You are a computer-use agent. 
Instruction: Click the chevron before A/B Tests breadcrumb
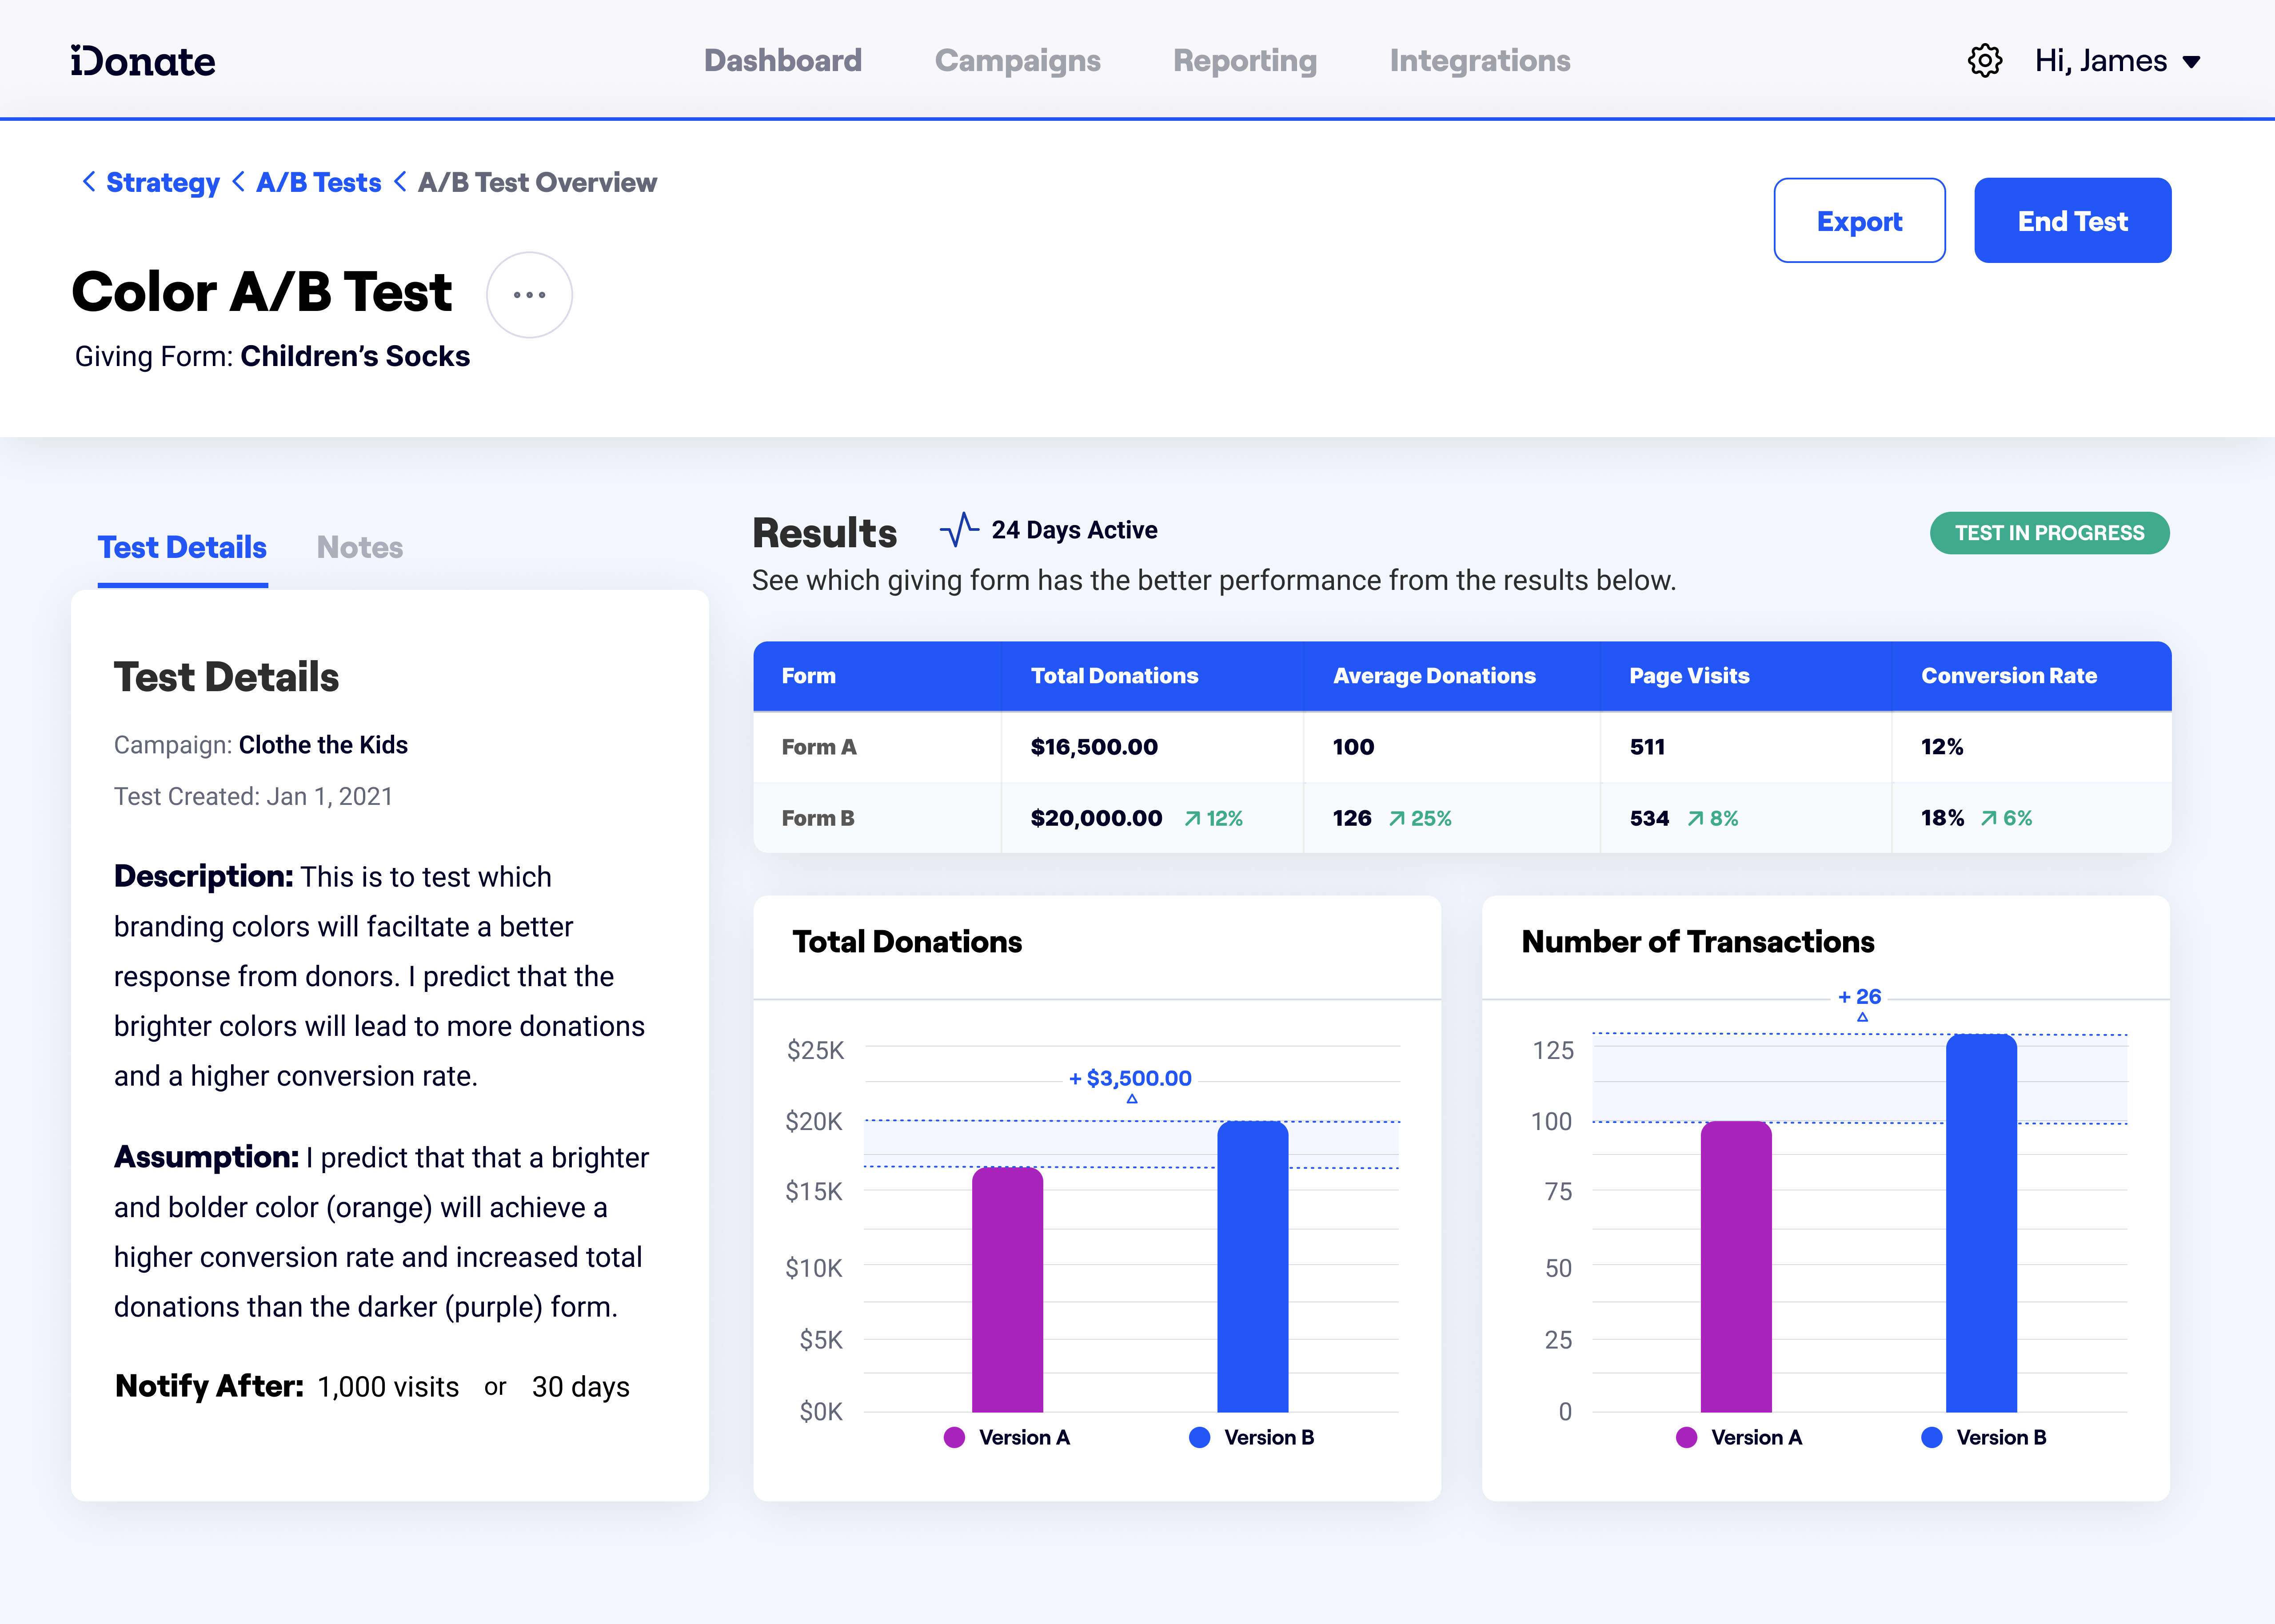point(238,182)
